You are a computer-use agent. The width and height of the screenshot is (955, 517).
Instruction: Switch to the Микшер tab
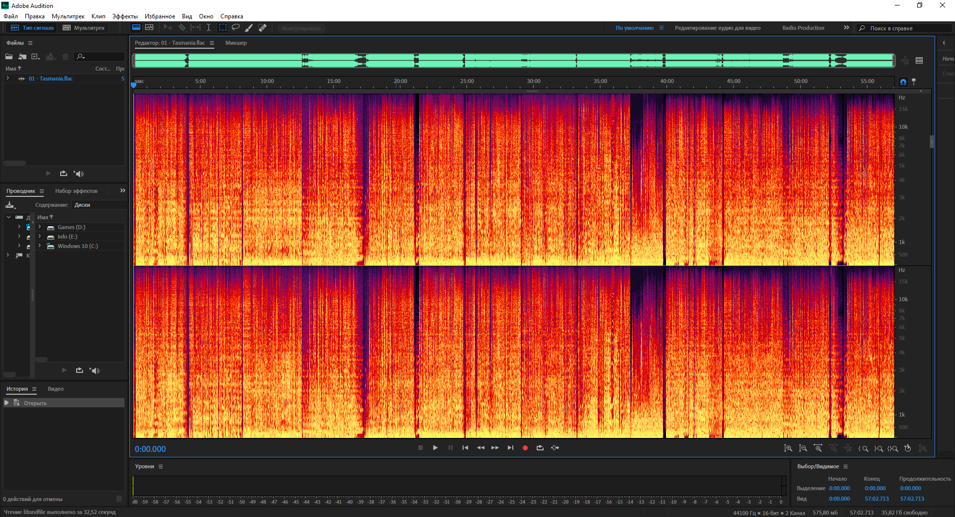[236, 43]
